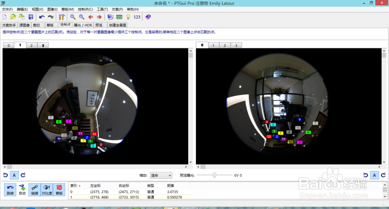Viewport: 389px width, 209px height.
Task: Open the tools options icon
Action: 61,17
